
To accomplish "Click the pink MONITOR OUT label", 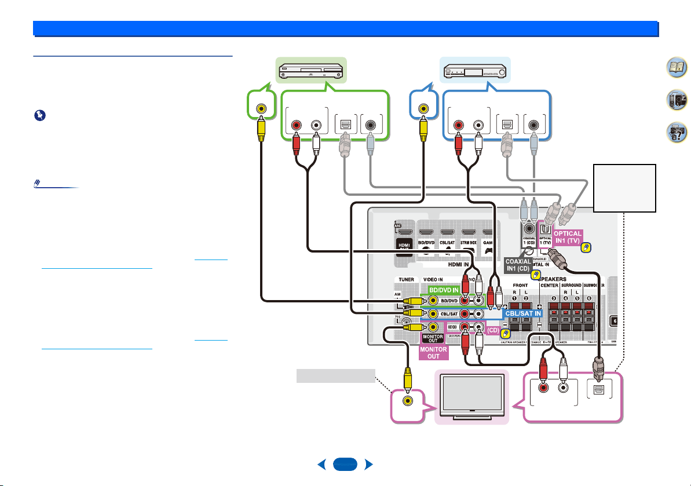I will tap(433, 353).
